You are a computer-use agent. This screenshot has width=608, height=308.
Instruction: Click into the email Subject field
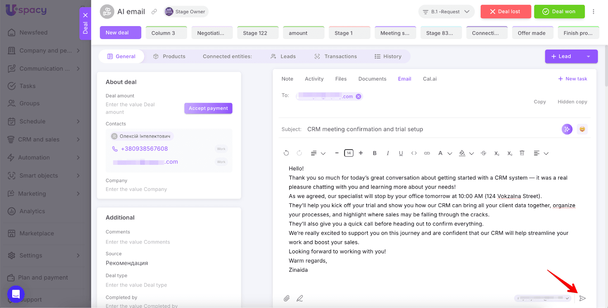point(418,129)
